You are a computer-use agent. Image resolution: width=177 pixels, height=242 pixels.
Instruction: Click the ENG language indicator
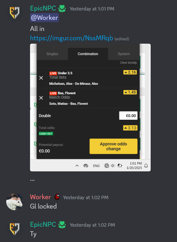(x=96, y=166)
